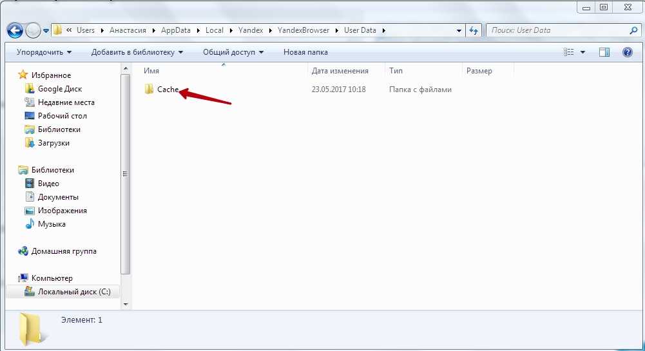Open the Cache folder
The height and width of the screenshot is (351, 645).
tap(167, 90)
